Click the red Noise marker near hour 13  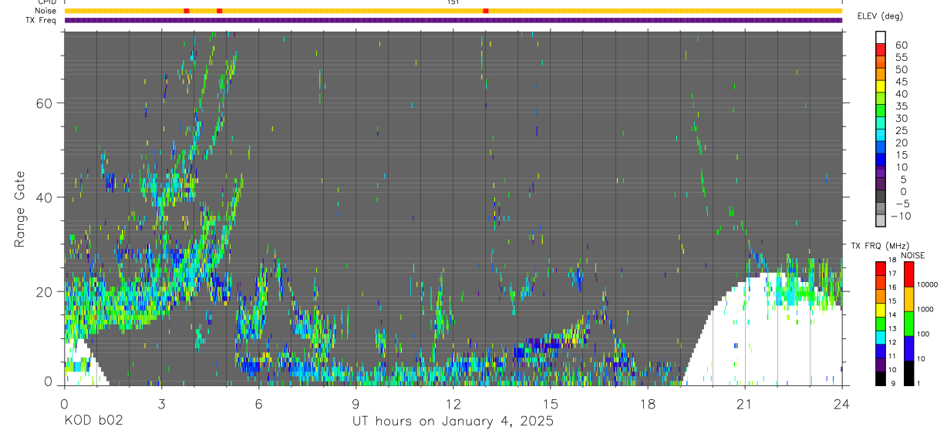(x=485, y=11)
